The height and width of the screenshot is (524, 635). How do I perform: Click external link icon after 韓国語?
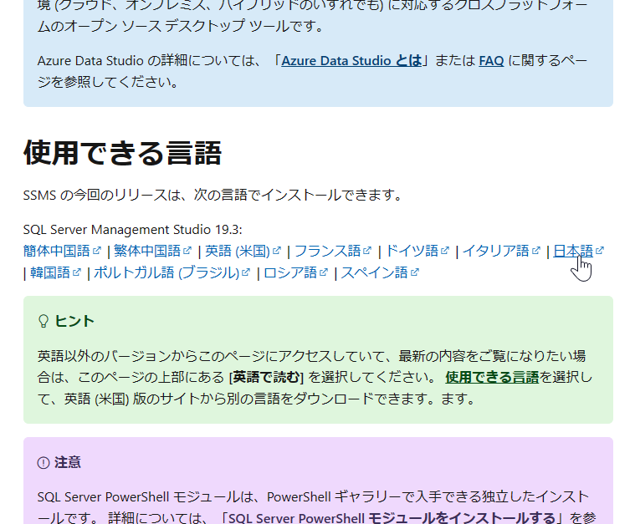point(76,272)
